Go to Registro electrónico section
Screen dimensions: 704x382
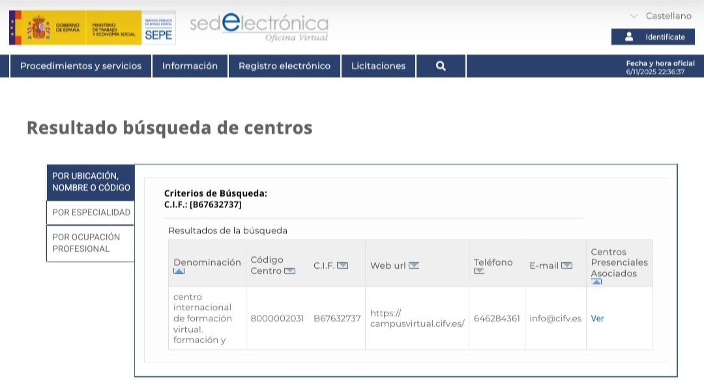284,66
